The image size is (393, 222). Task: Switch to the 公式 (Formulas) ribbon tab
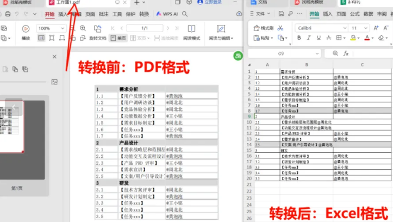pyautogui.click(x=354, y=14)
